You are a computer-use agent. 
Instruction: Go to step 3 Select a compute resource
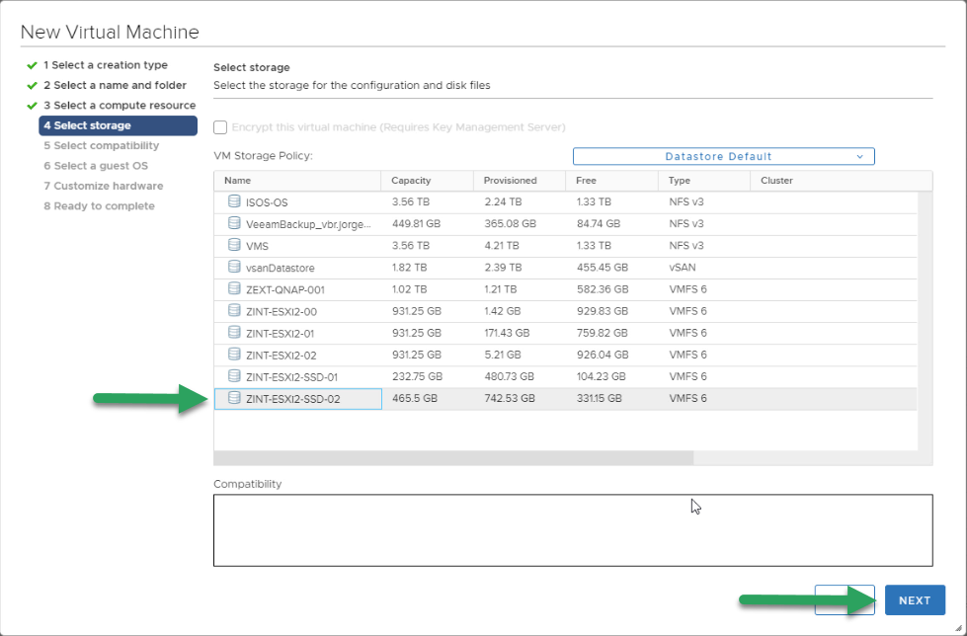pos(120,106)
